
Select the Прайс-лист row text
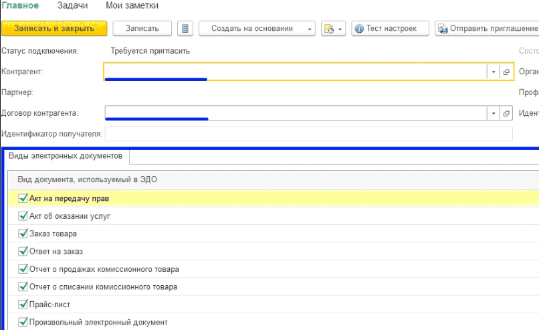point(49,305)
